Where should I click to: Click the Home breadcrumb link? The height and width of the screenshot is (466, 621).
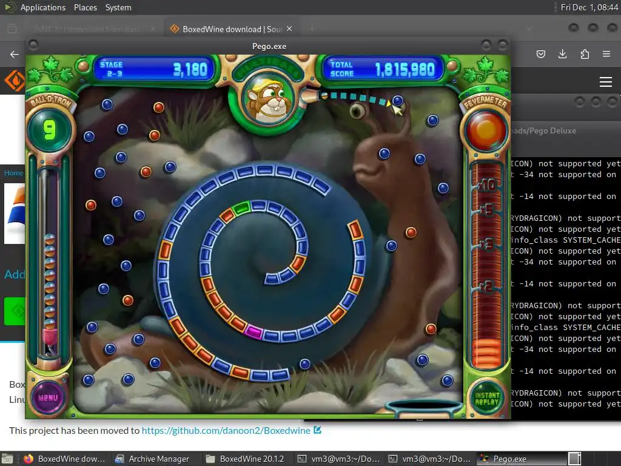14,173
